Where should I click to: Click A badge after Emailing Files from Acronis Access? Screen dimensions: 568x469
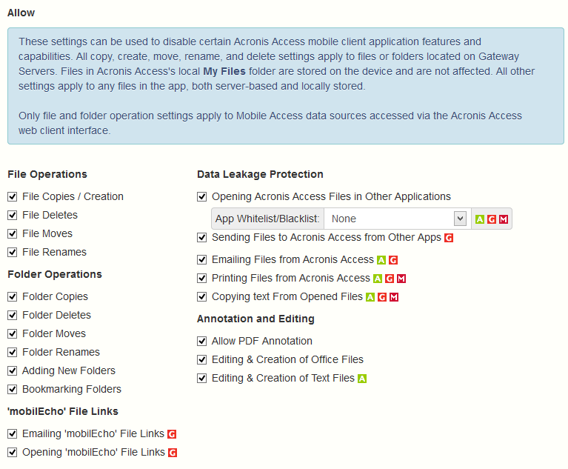click(381, 260)
